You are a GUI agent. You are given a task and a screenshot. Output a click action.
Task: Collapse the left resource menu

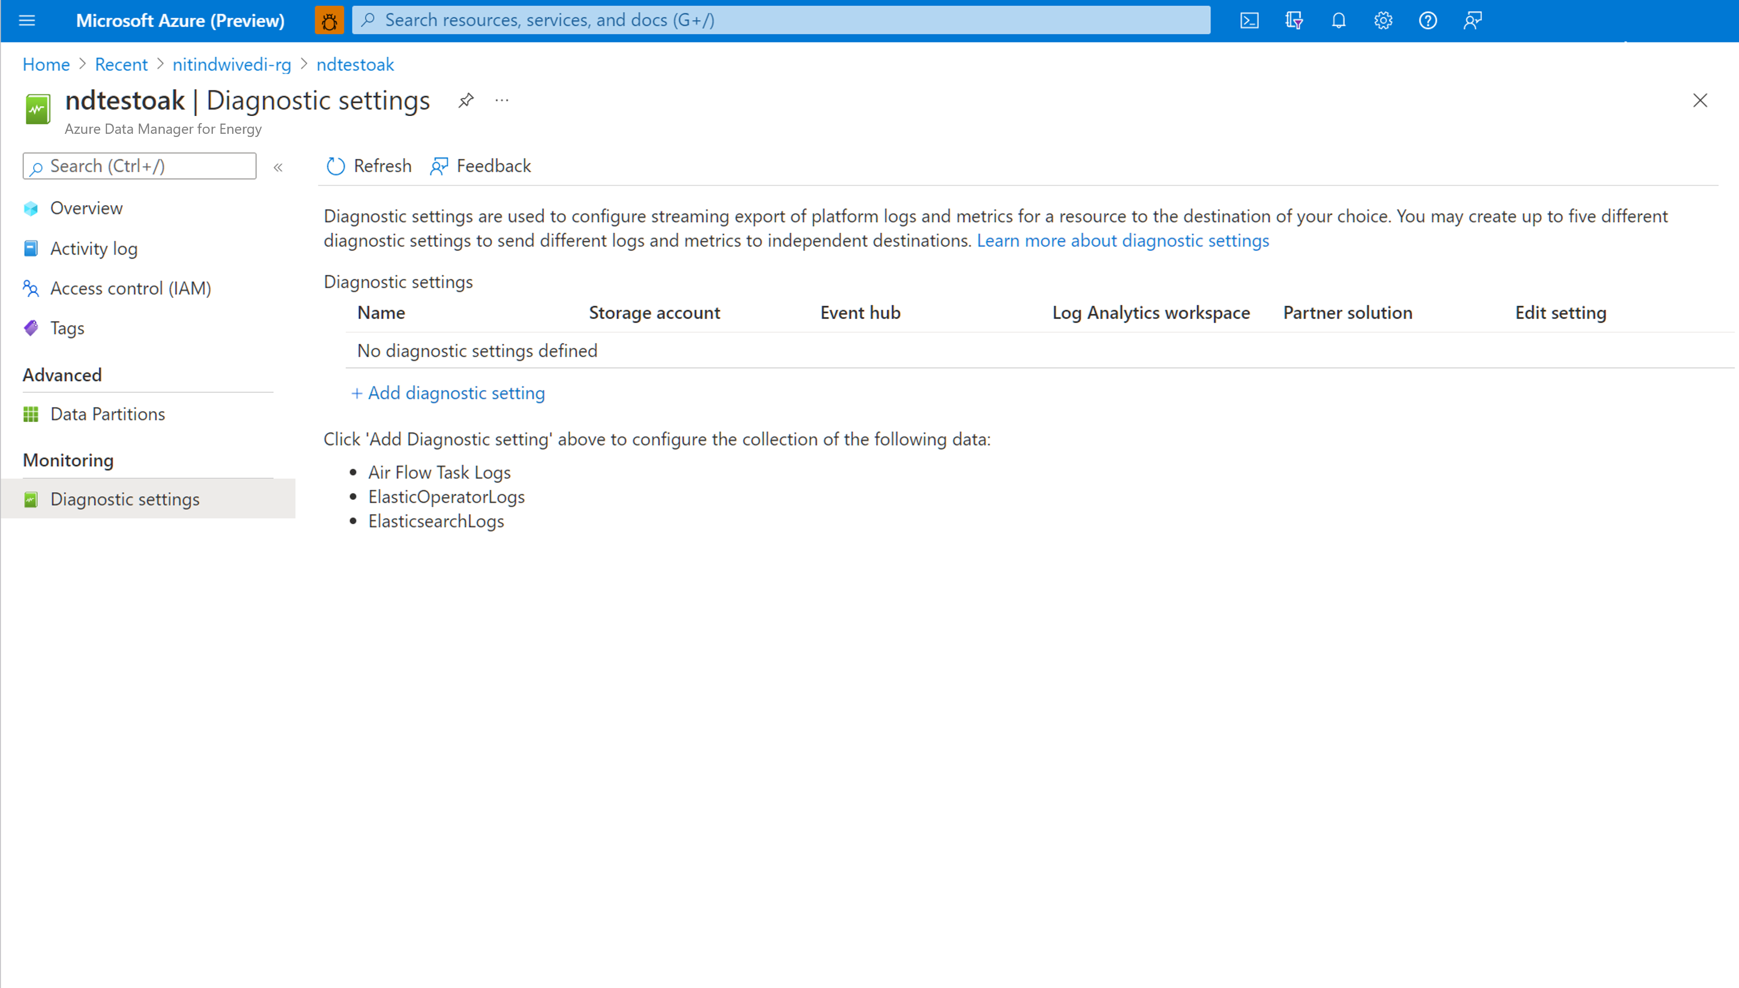coord(278,167)
